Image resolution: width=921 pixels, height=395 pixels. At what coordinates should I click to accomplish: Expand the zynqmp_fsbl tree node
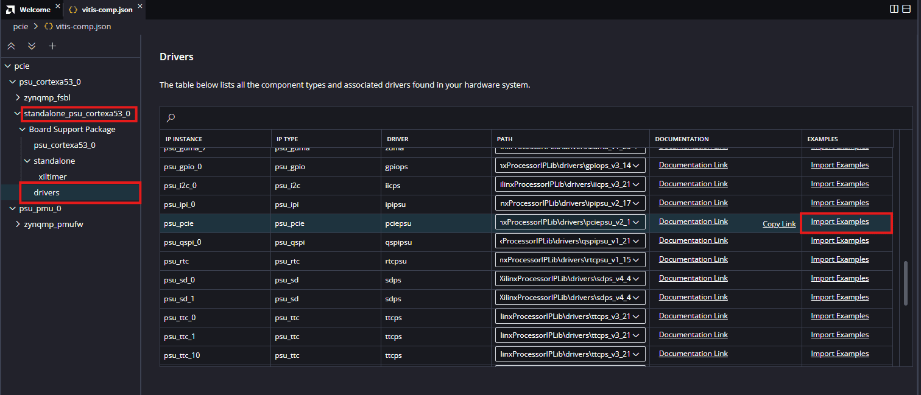point(18,97)
